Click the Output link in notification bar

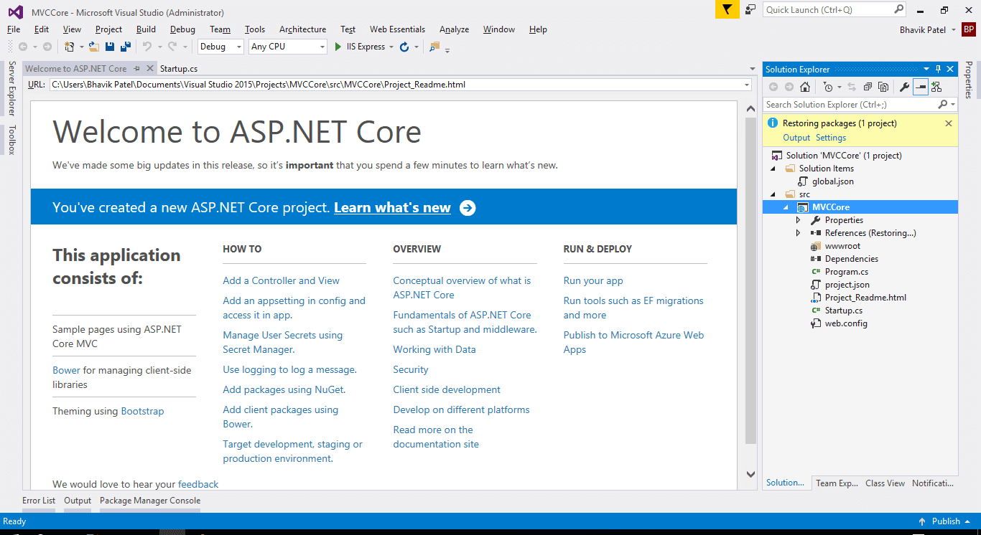pos(796,138)
